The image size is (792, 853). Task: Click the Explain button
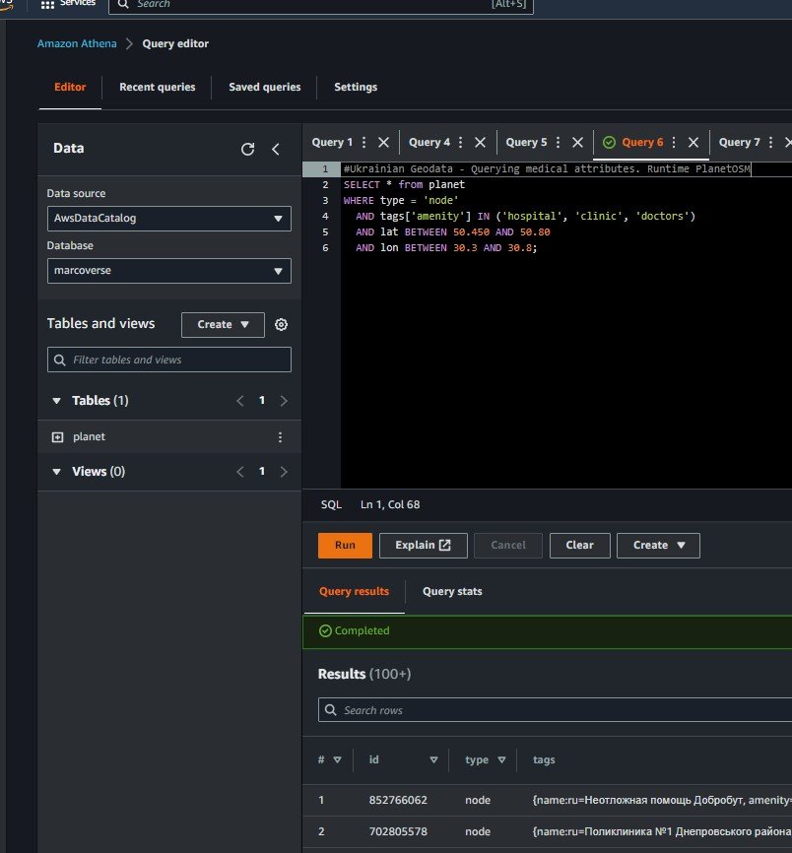click(423, 546)
